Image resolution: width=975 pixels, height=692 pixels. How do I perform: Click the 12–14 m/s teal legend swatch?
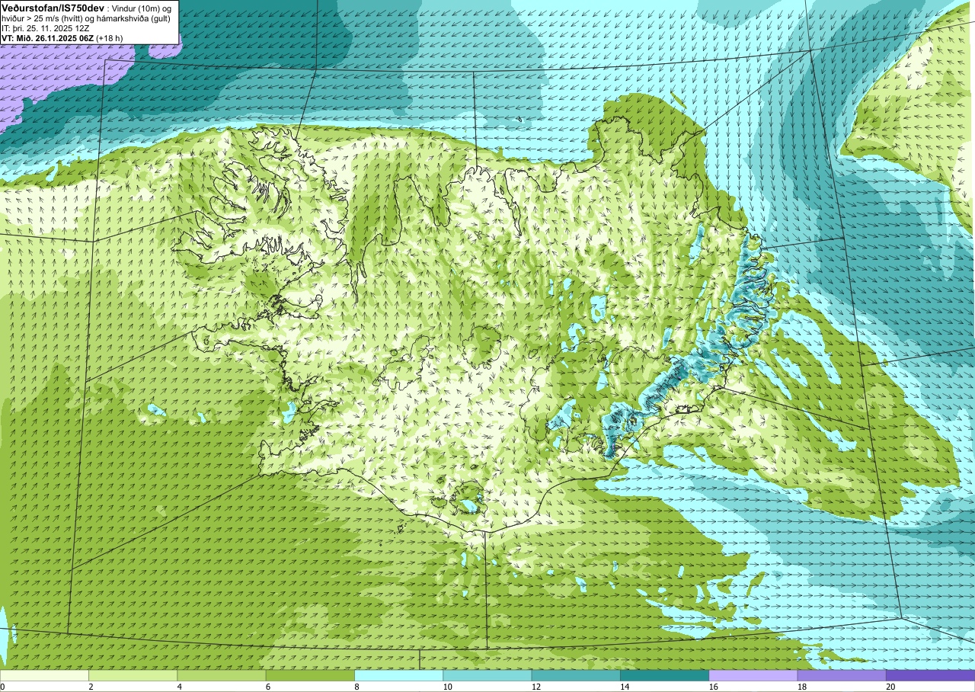576,675
